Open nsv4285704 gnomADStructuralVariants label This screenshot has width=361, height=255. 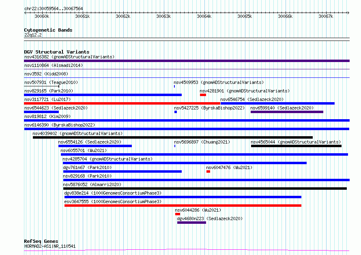pyautogui.click(x=107, y=159)
